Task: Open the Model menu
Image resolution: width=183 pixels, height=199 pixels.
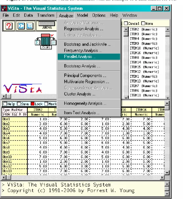Action: 82,15
